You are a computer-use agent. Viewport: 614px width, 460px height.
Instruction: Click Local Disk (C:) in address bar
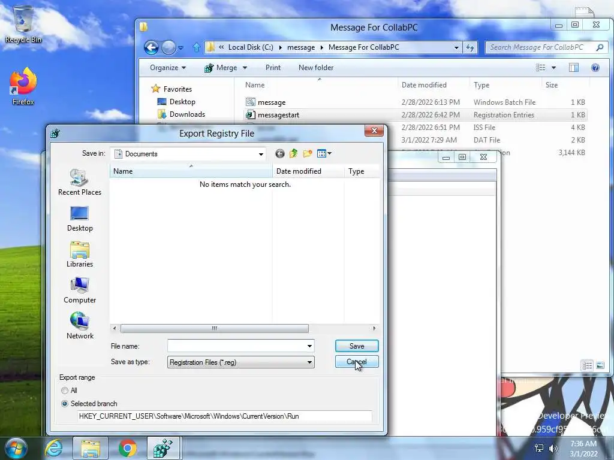tap(251, 47)
